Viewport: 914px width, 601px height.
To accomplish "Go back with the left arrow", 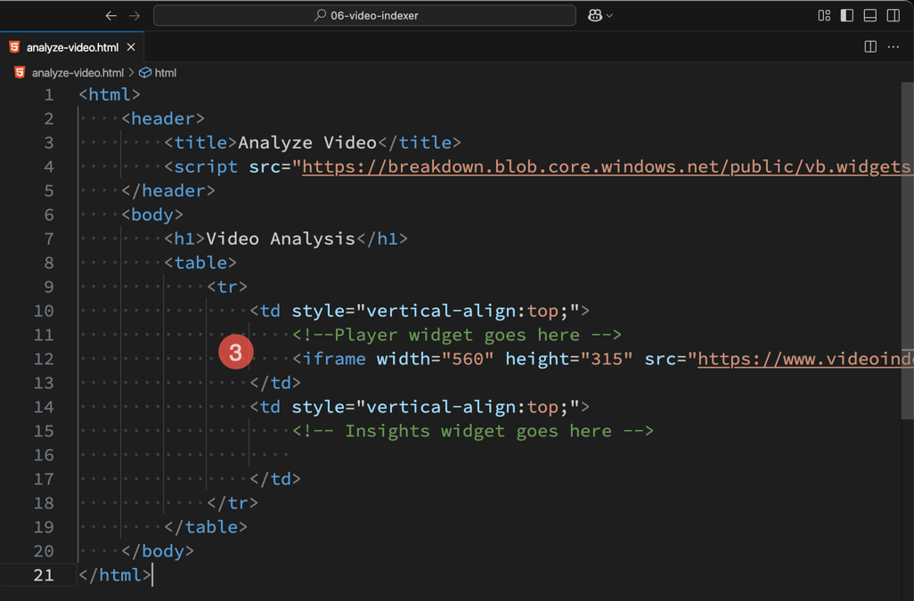I will click(110, 16).
